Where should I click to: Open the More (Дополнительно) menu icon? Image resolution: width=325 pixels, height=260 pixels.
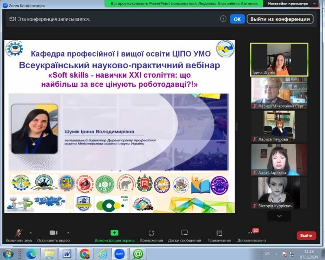251,233
